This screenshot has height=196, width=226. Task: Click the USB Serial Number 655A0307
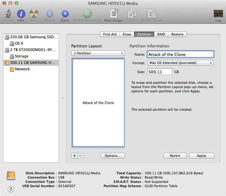tap(67, 186)
